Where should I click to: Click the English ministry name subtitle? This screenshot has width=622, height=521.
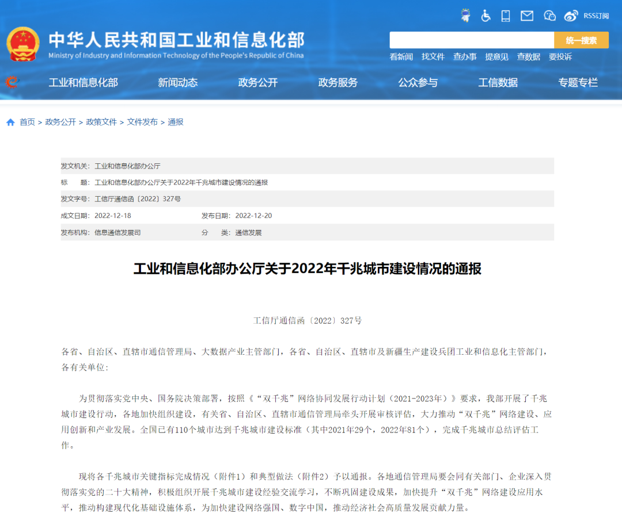pos(176,55)
